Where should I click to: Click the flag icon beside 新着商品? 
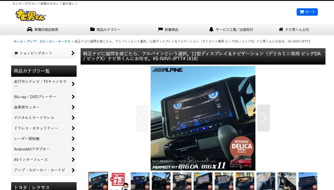160,29
